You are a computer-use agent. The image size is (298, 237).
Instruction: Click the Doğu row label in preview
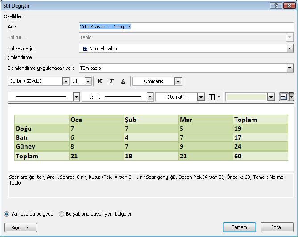tap(24, 129)
